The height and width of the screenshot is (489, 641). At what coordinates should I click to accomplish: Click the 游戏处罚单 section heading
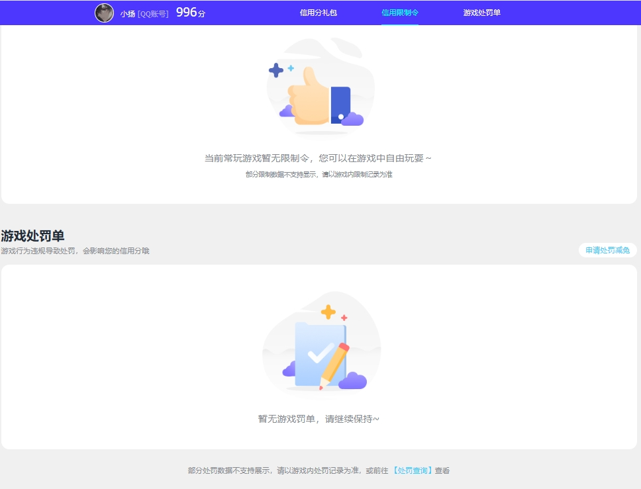pyautogui.click(x=32, y=236)
